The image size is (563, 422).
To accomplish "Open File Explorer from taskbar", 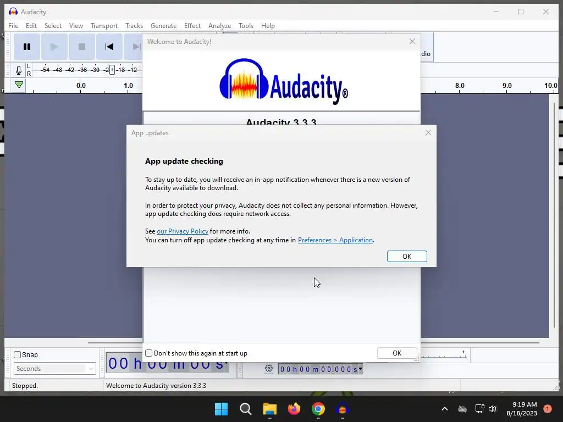I will point(269,409).
